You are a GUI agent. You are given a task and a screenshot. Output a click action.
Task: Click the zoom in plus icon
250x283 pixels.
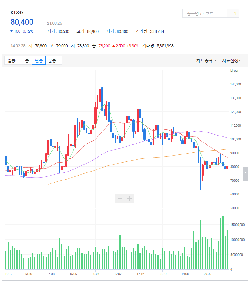point(129,198)
